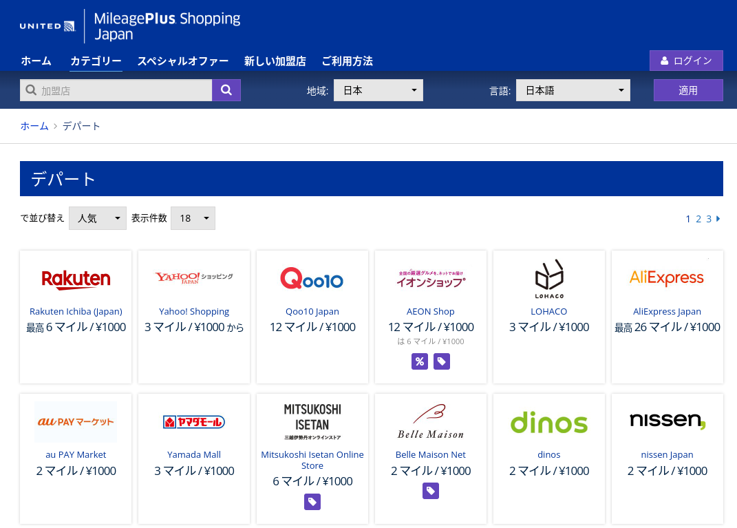Screen dimensions: 737x528
Task: Click the nissen logo
Action: (x=667, y=420)
